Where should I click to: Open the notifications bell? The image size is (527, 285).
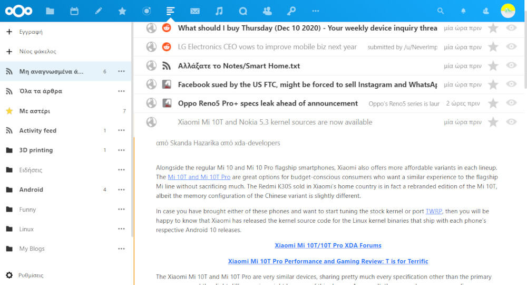click(463, 11)
